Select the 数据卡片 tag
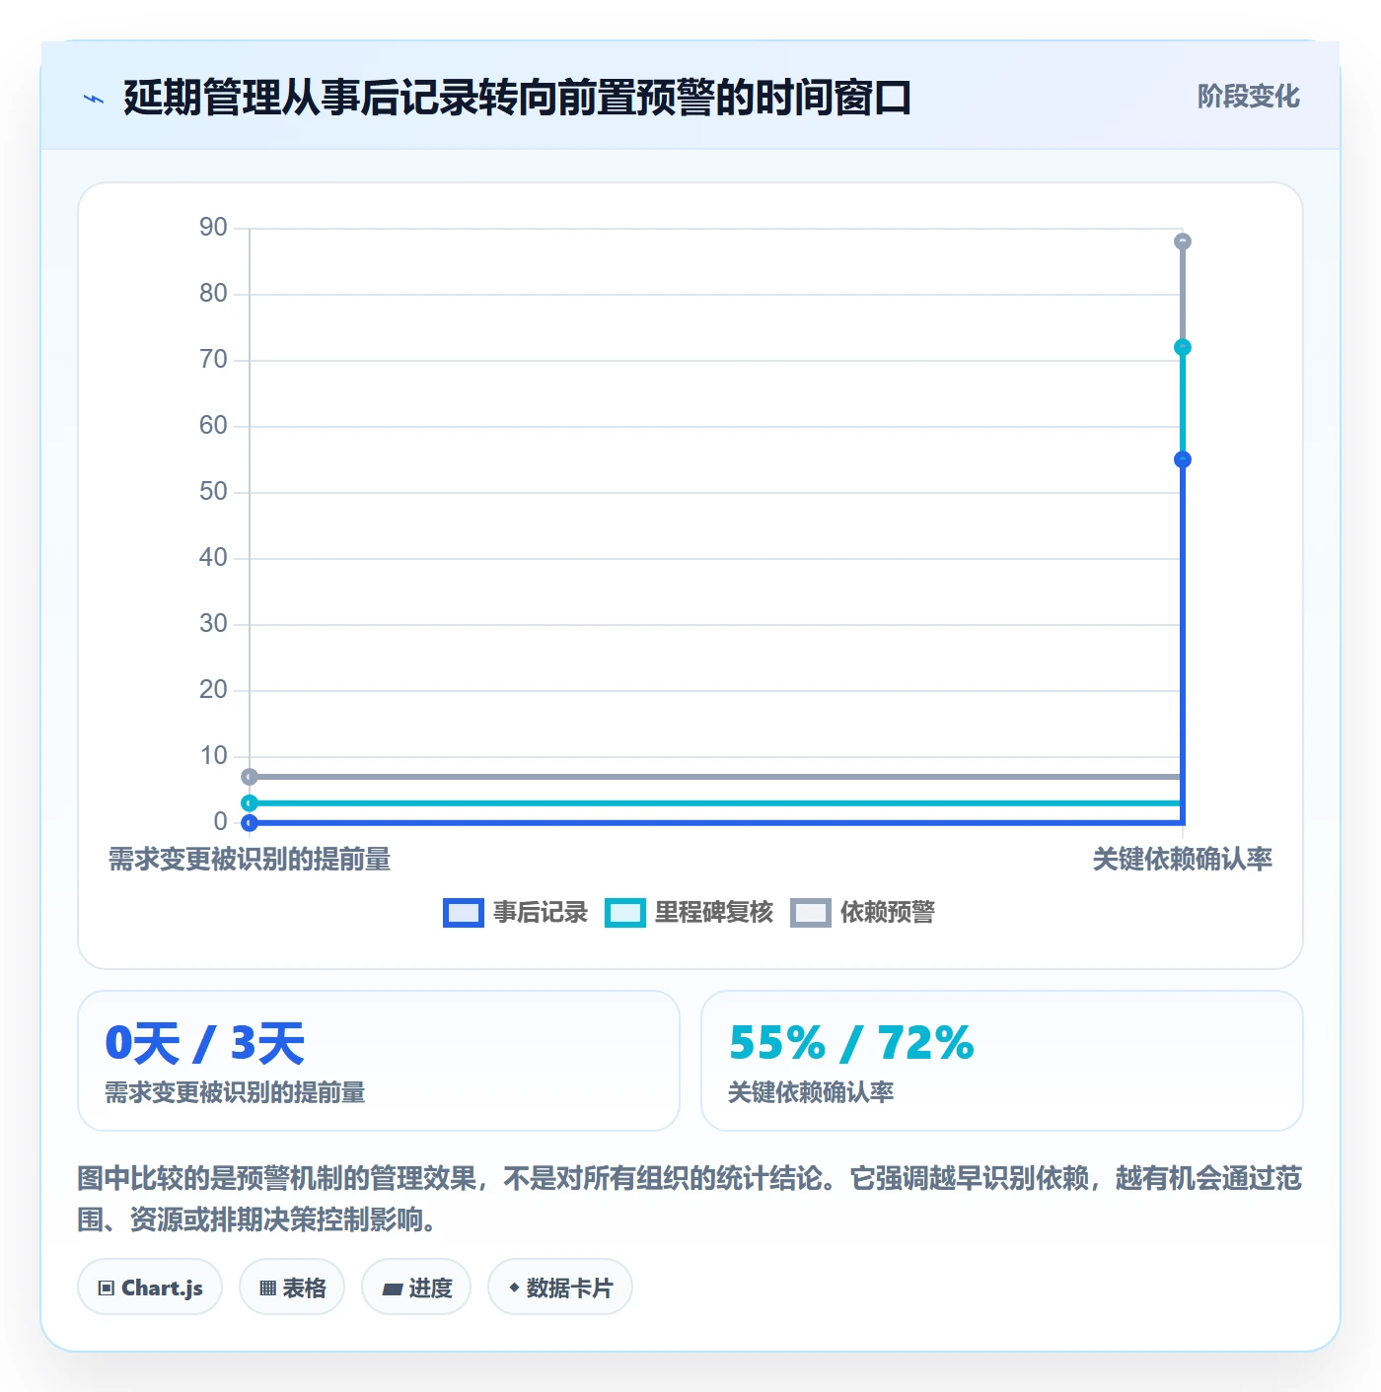 tap(560, 1288)
